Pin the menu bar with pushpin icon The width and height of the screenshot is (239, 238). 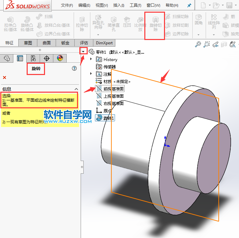pyautogui.click(x=189, y=5)
